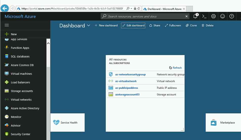Expand the Dashboard title dropdown chevron
Viewport: 241px width, 140px height.
pos(89,25)
